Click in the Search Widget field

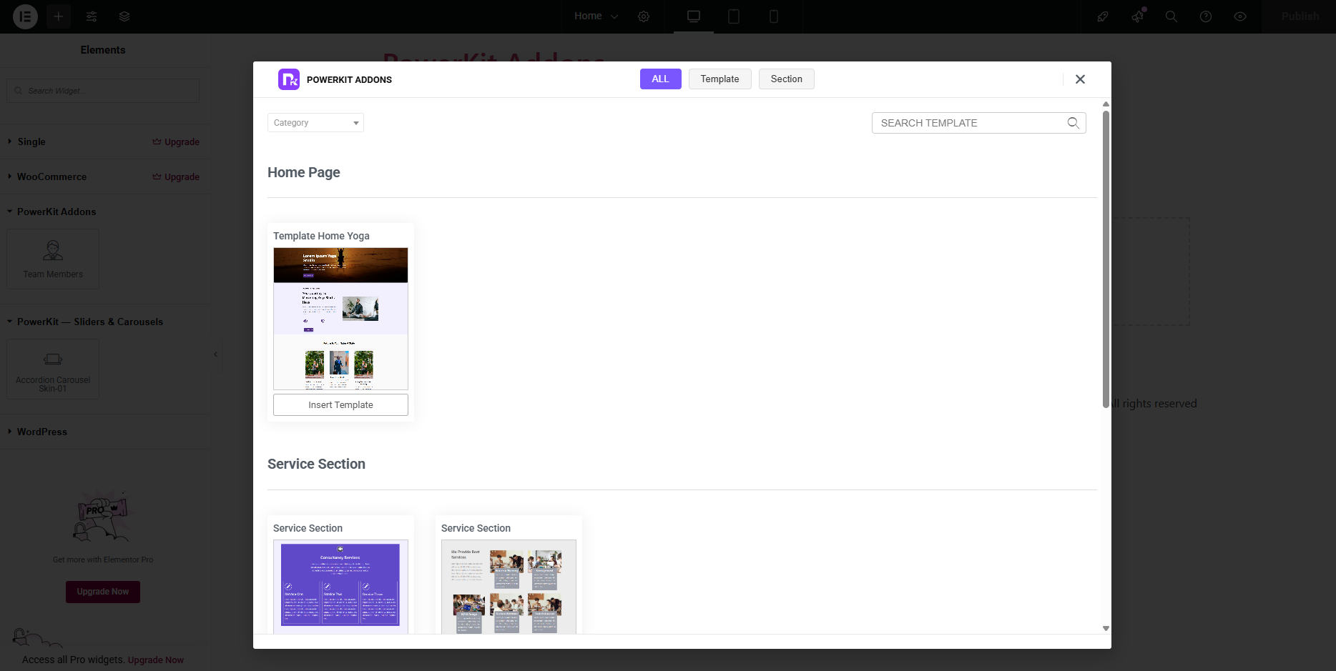pos(103,91)
